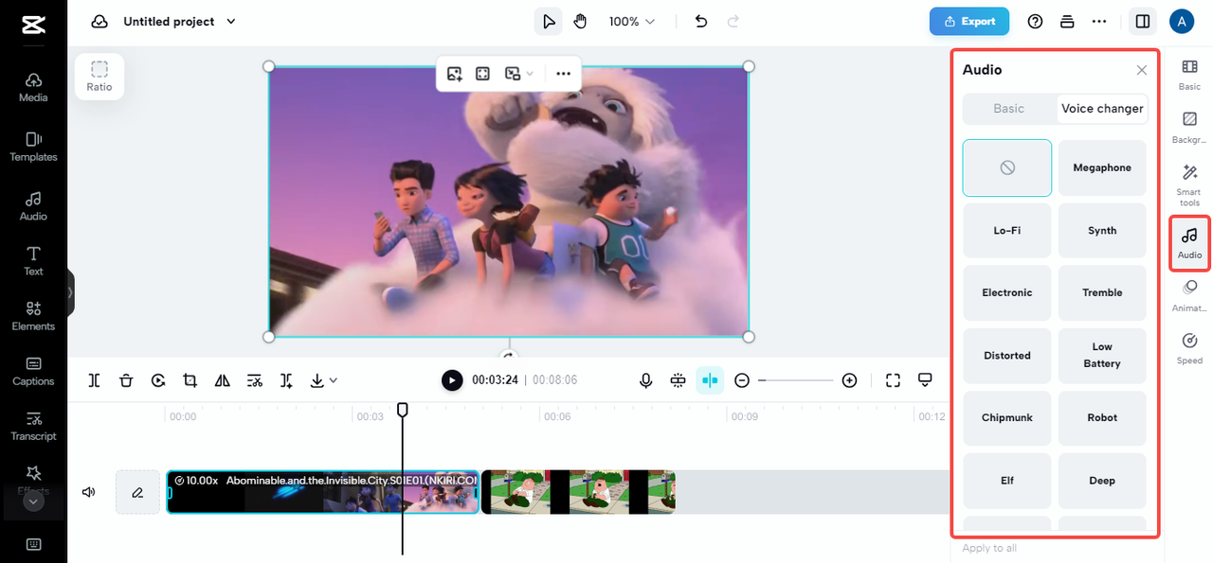Open the Audio library in left sidebar
The image size is (1213, 563).
point(33,206)
